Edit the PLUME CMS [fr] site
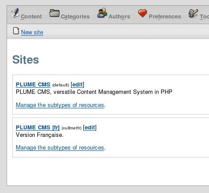209x193 pixels. (90, 128)
